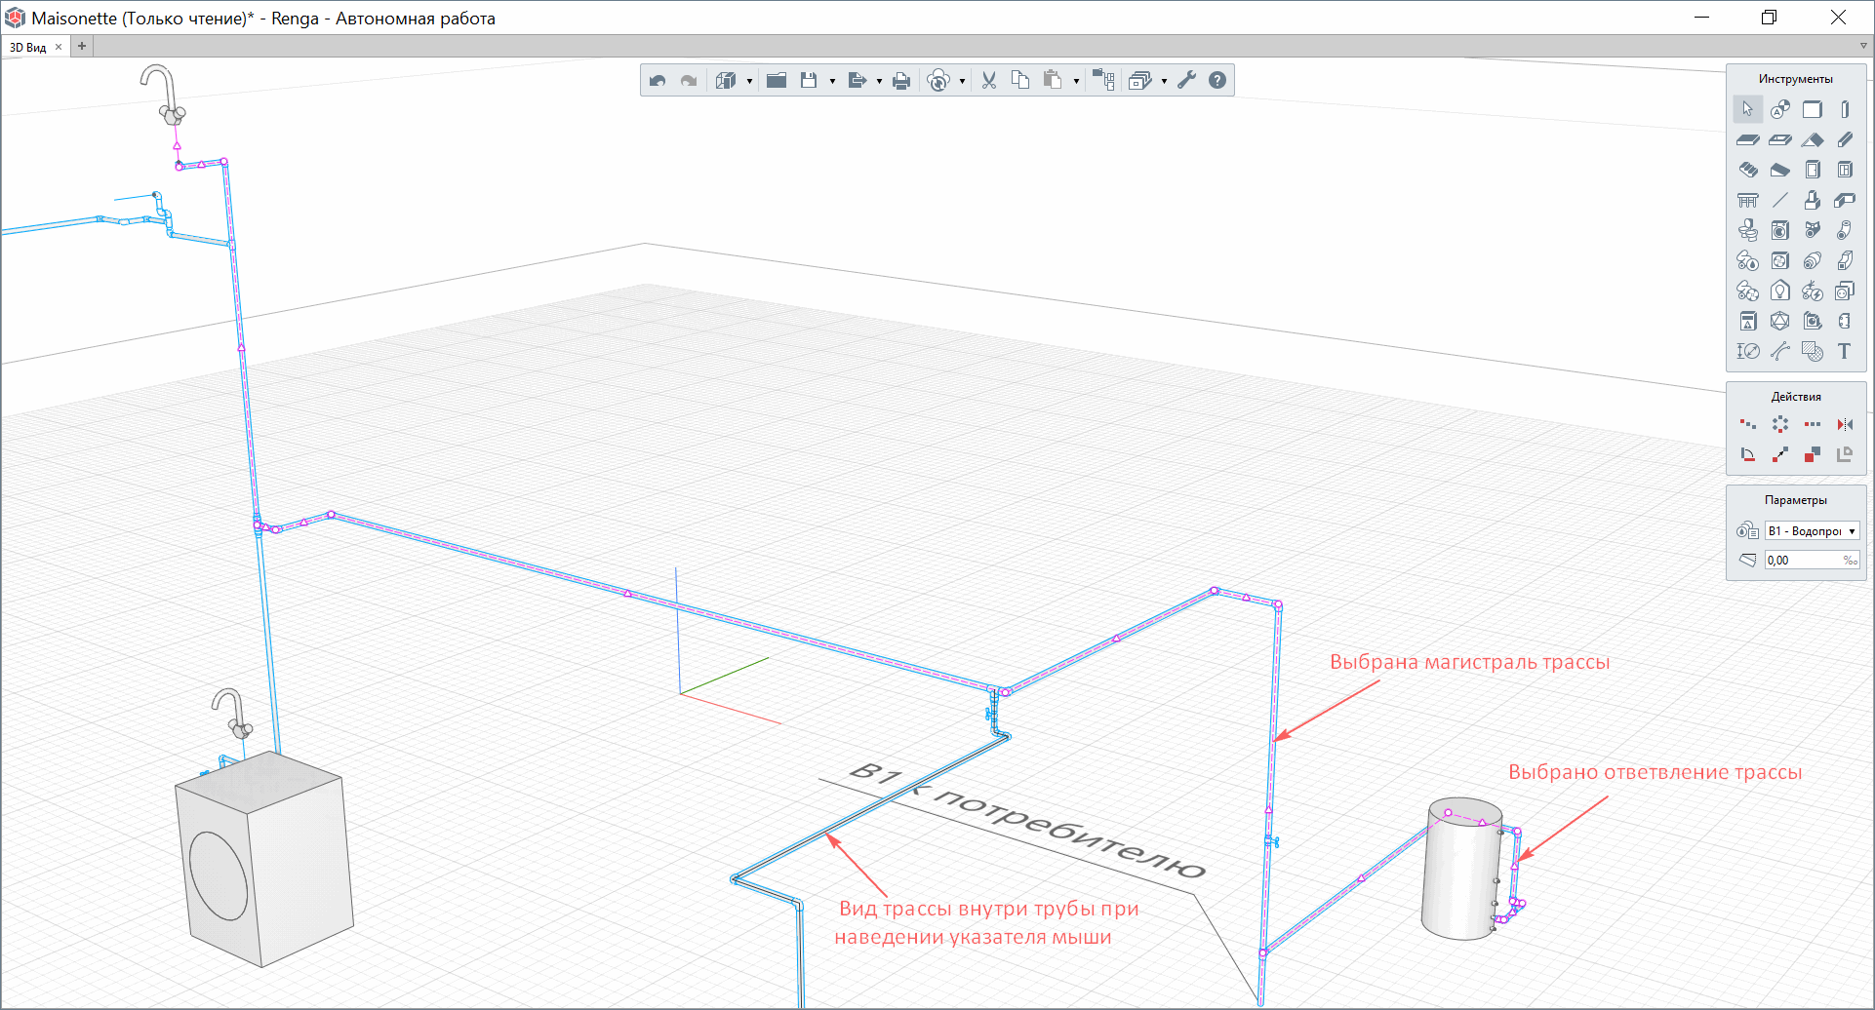Choose the electrical distribution board tool
Screen dimensions: 1875x1010
(x=1747, y=321)
